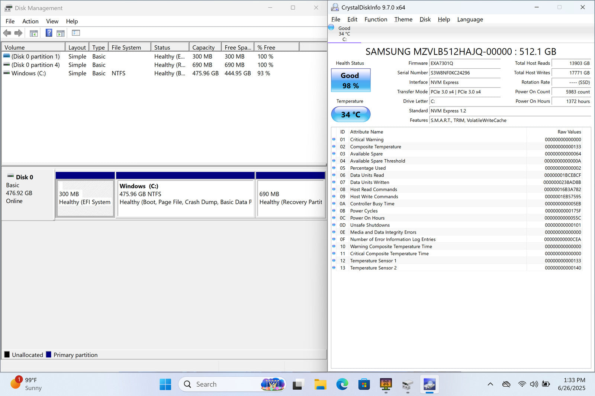Open Microsoft Edge from the taskbar
The image size is (595, 396).
342,384
